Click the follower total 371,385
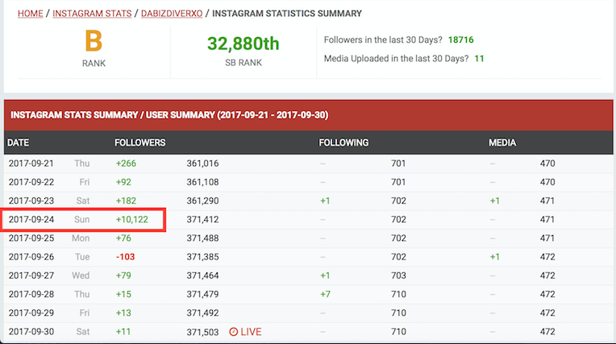616x344 pixels. coord(202,257)
